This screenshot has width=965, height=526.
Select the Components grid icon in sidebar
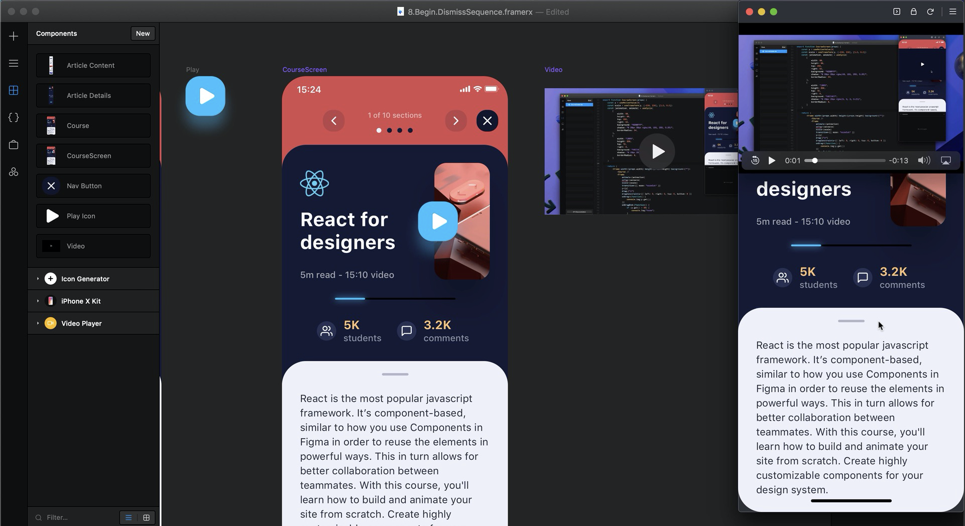(14, 90)
